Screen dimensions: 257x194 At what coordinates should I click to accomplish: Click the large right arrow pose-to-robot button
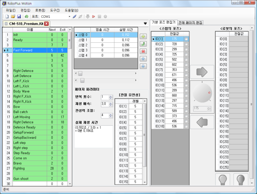202,72
